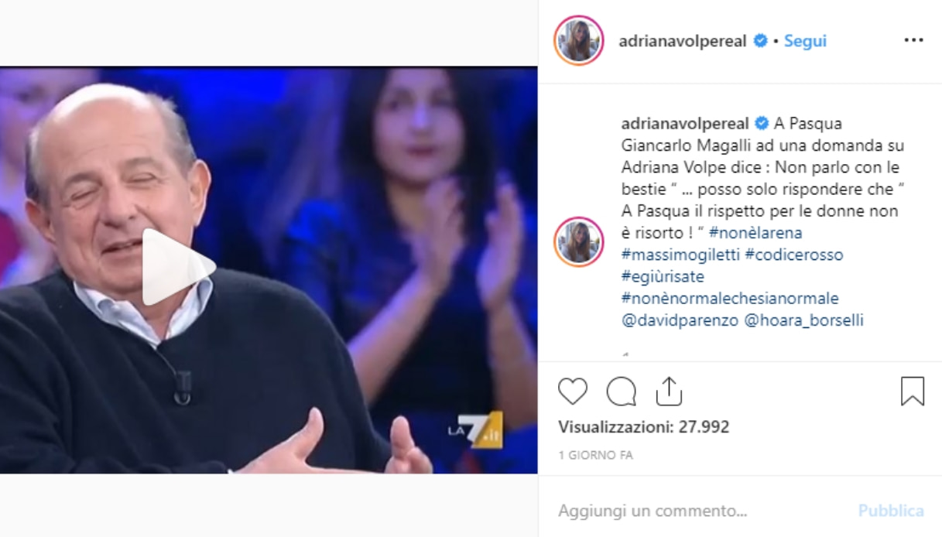942x537 pixels.
Task: Save post with bookmark icon
Action: coord(913,392)
